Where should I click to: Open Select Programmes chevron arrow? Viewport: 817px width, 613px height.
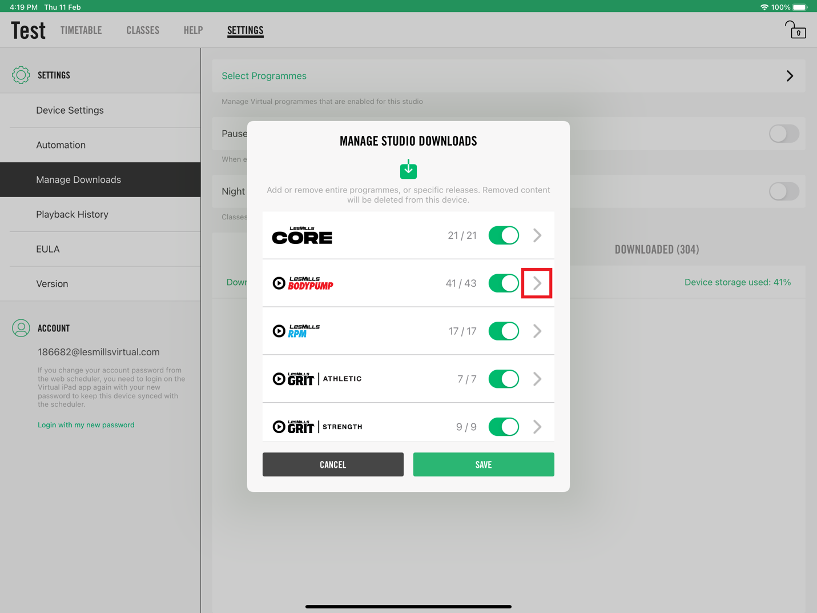790,76
